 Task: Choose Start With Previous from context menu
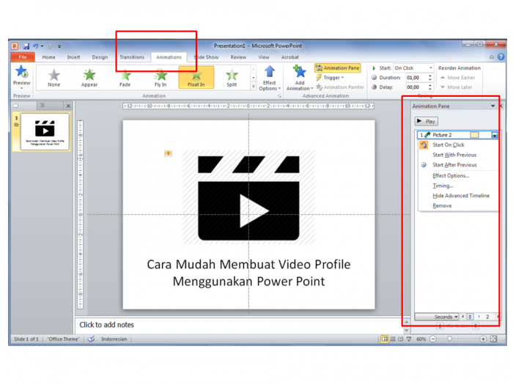tap(454, 155)
